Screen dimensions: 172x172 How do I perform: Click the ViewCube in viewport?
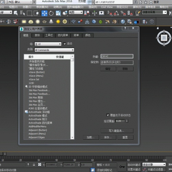pos(164,37)
